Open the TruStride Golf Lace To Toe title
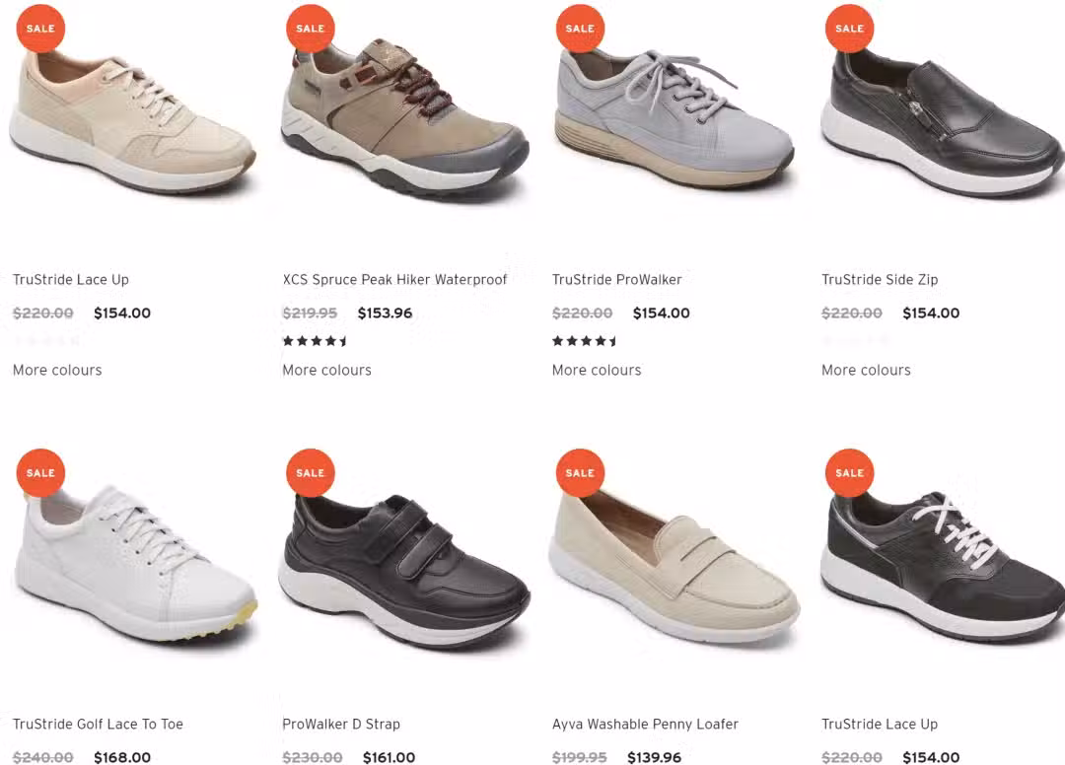1065x765 pixels. click(98, 725)
